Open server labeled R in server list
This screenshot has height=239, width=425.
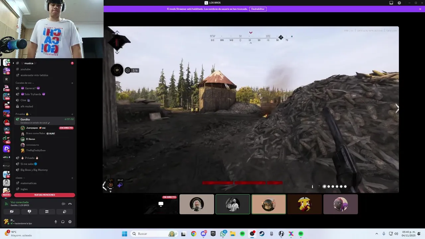point(6,79)
